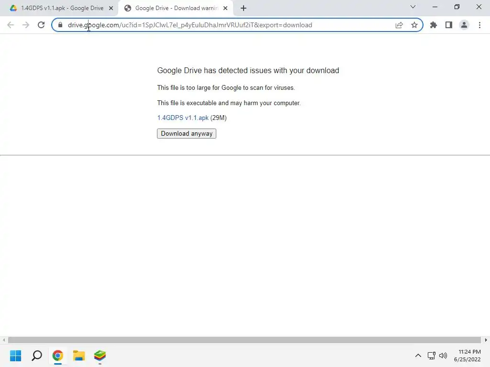Image resolution: width=490 pixels, height=367 pixels.
Task: Open network status tray icon
Action: pos(432,356)
